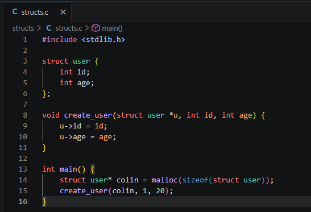Click 'main' on line 13

tap(68, 169)
